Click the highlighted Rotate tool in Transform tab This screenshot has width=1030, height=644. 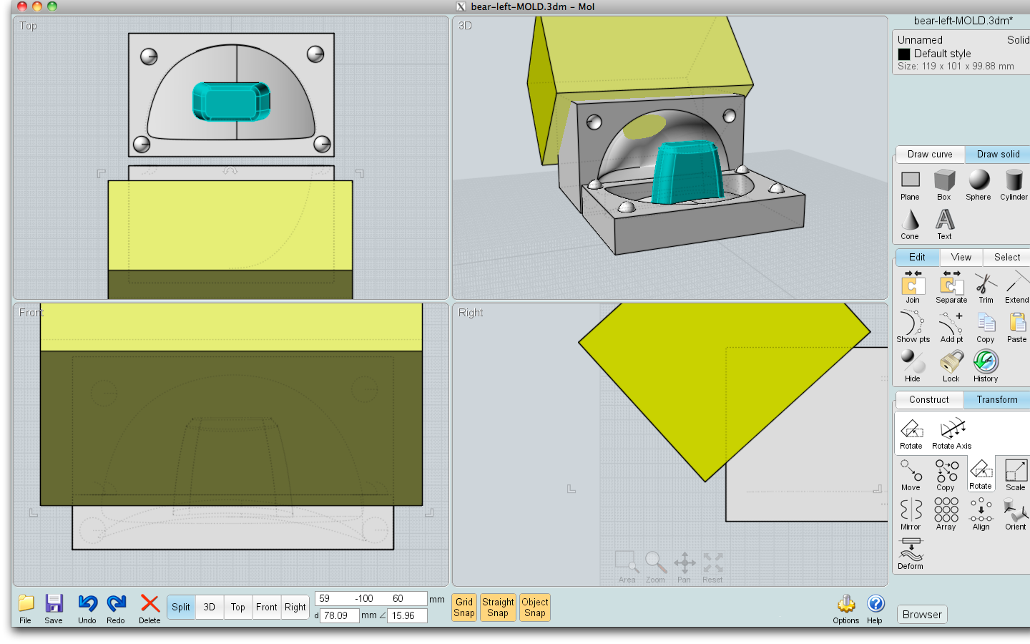coord(981,474)
